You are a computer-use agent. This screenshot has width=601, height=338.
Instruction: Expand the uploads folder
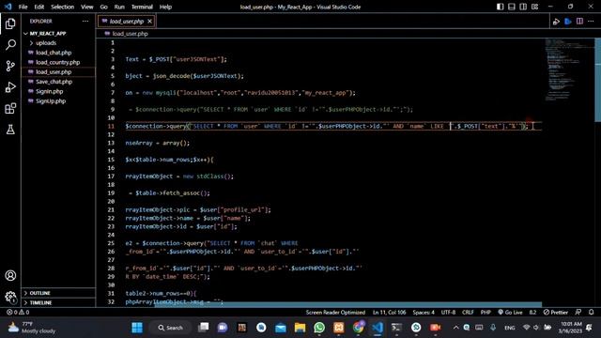pos(58,43)
